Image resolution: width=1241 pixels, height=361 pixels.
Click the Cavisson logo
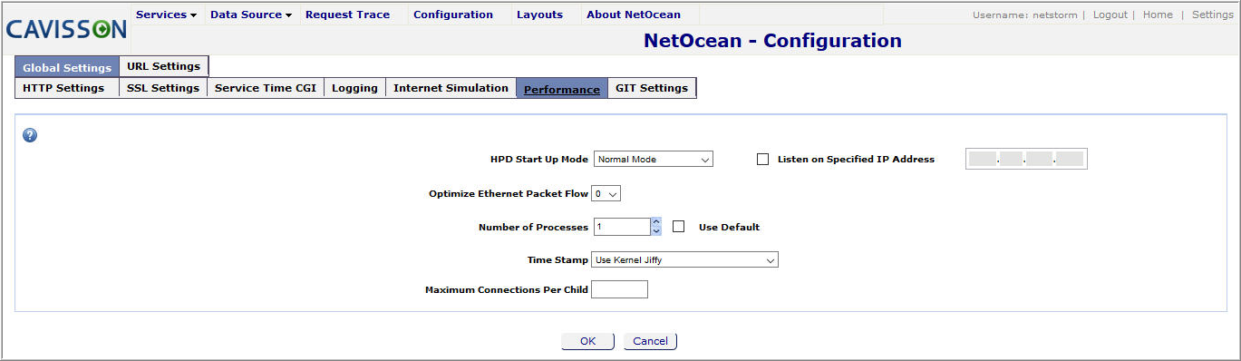click(x=66, y=30)
